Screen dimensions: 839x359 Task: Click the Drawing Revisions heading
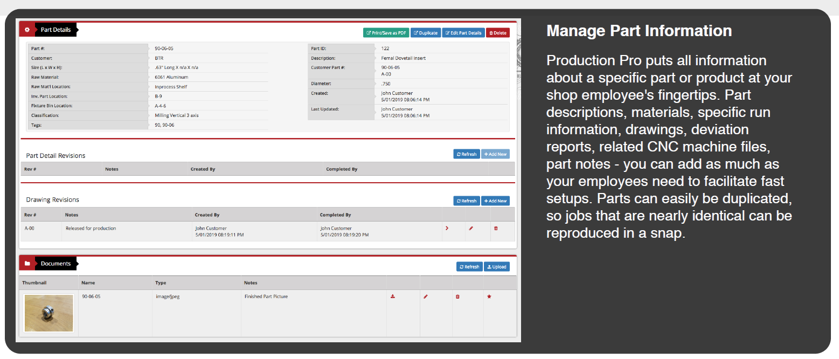(x=52, y=199)
